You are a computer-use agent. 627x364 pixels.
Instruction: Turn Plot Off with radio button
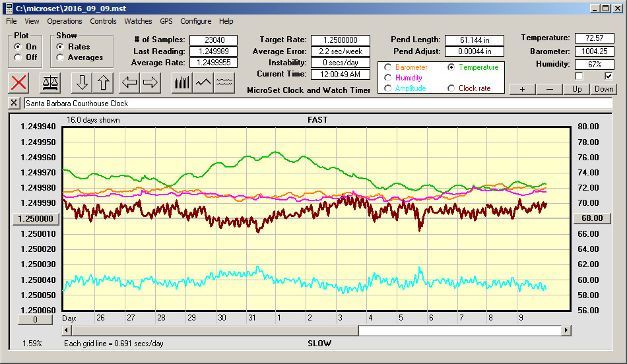click(18, 57)
